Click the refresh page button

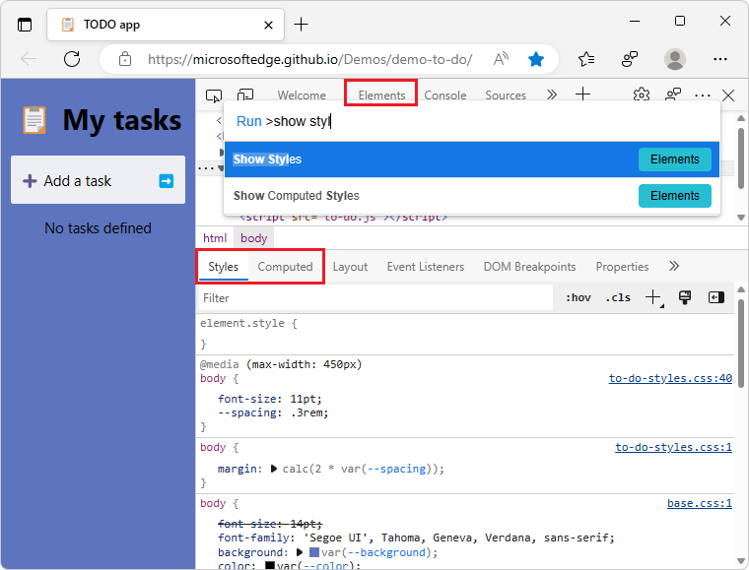(72, 59)
